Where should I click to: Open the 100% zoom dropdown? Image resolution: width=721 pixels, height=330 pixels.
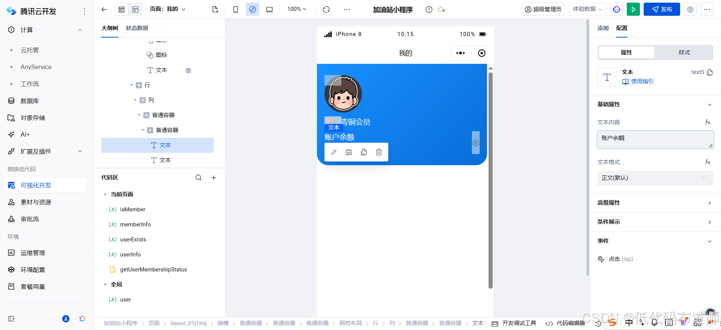pos(297,9)
